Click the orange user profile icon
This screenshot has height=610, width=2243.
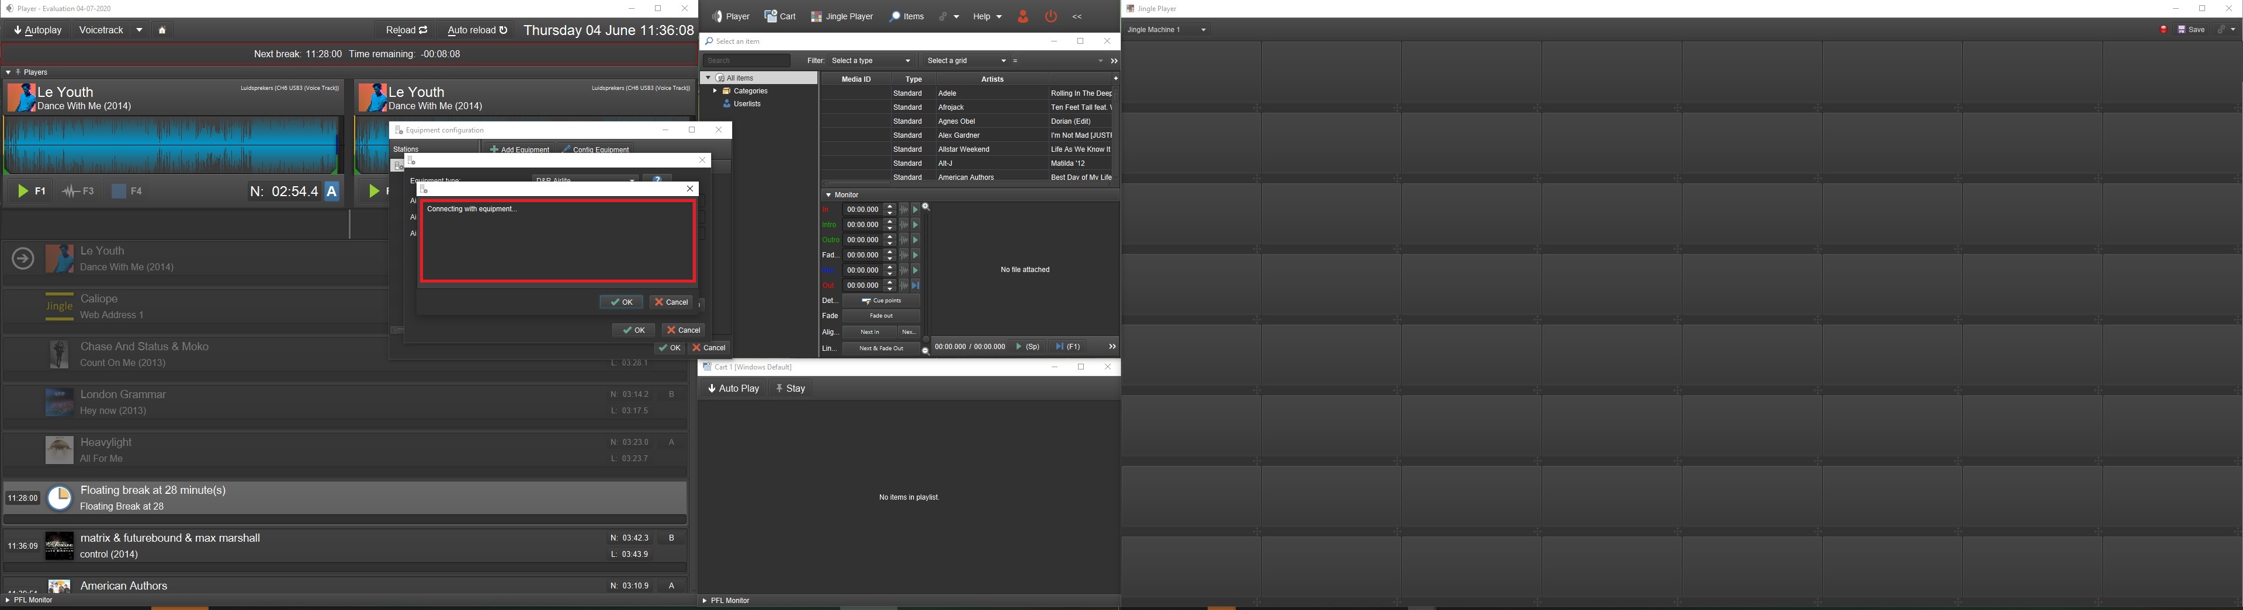click(x=1023, y=16)
